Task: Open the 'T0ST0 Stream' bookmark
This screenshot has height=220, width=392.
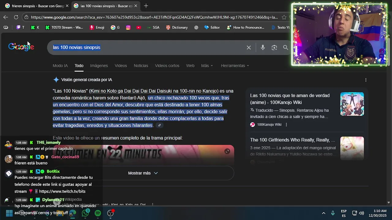Action: [64, 28]
